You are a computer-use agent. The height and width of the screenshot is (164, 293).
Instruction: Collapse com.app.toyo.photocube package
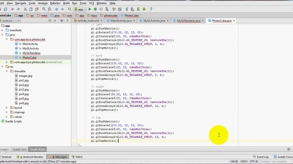(7, 40)
